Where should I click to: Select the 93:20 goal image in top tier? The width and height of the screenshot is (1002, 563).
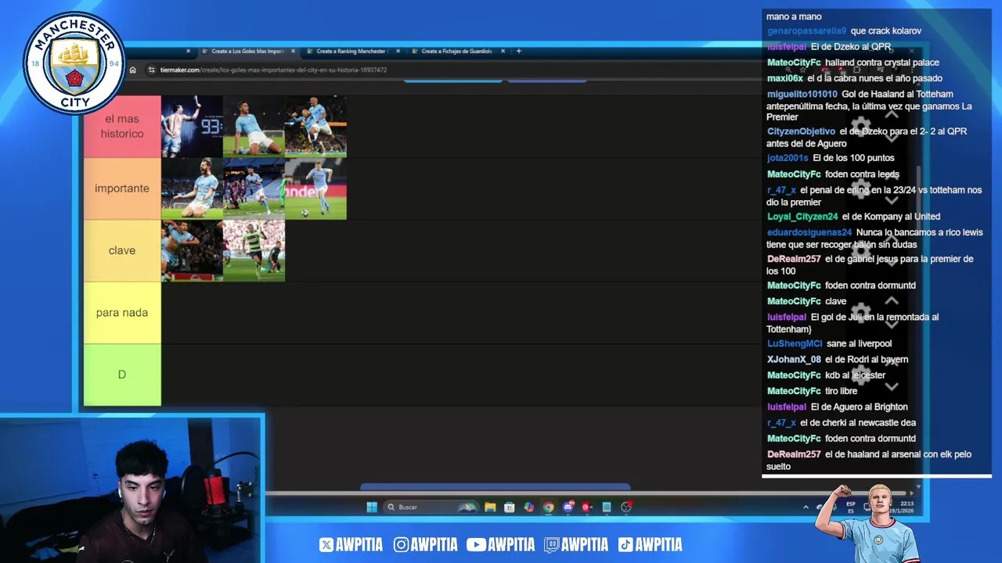pyautogui.click(x=192, y=127)
